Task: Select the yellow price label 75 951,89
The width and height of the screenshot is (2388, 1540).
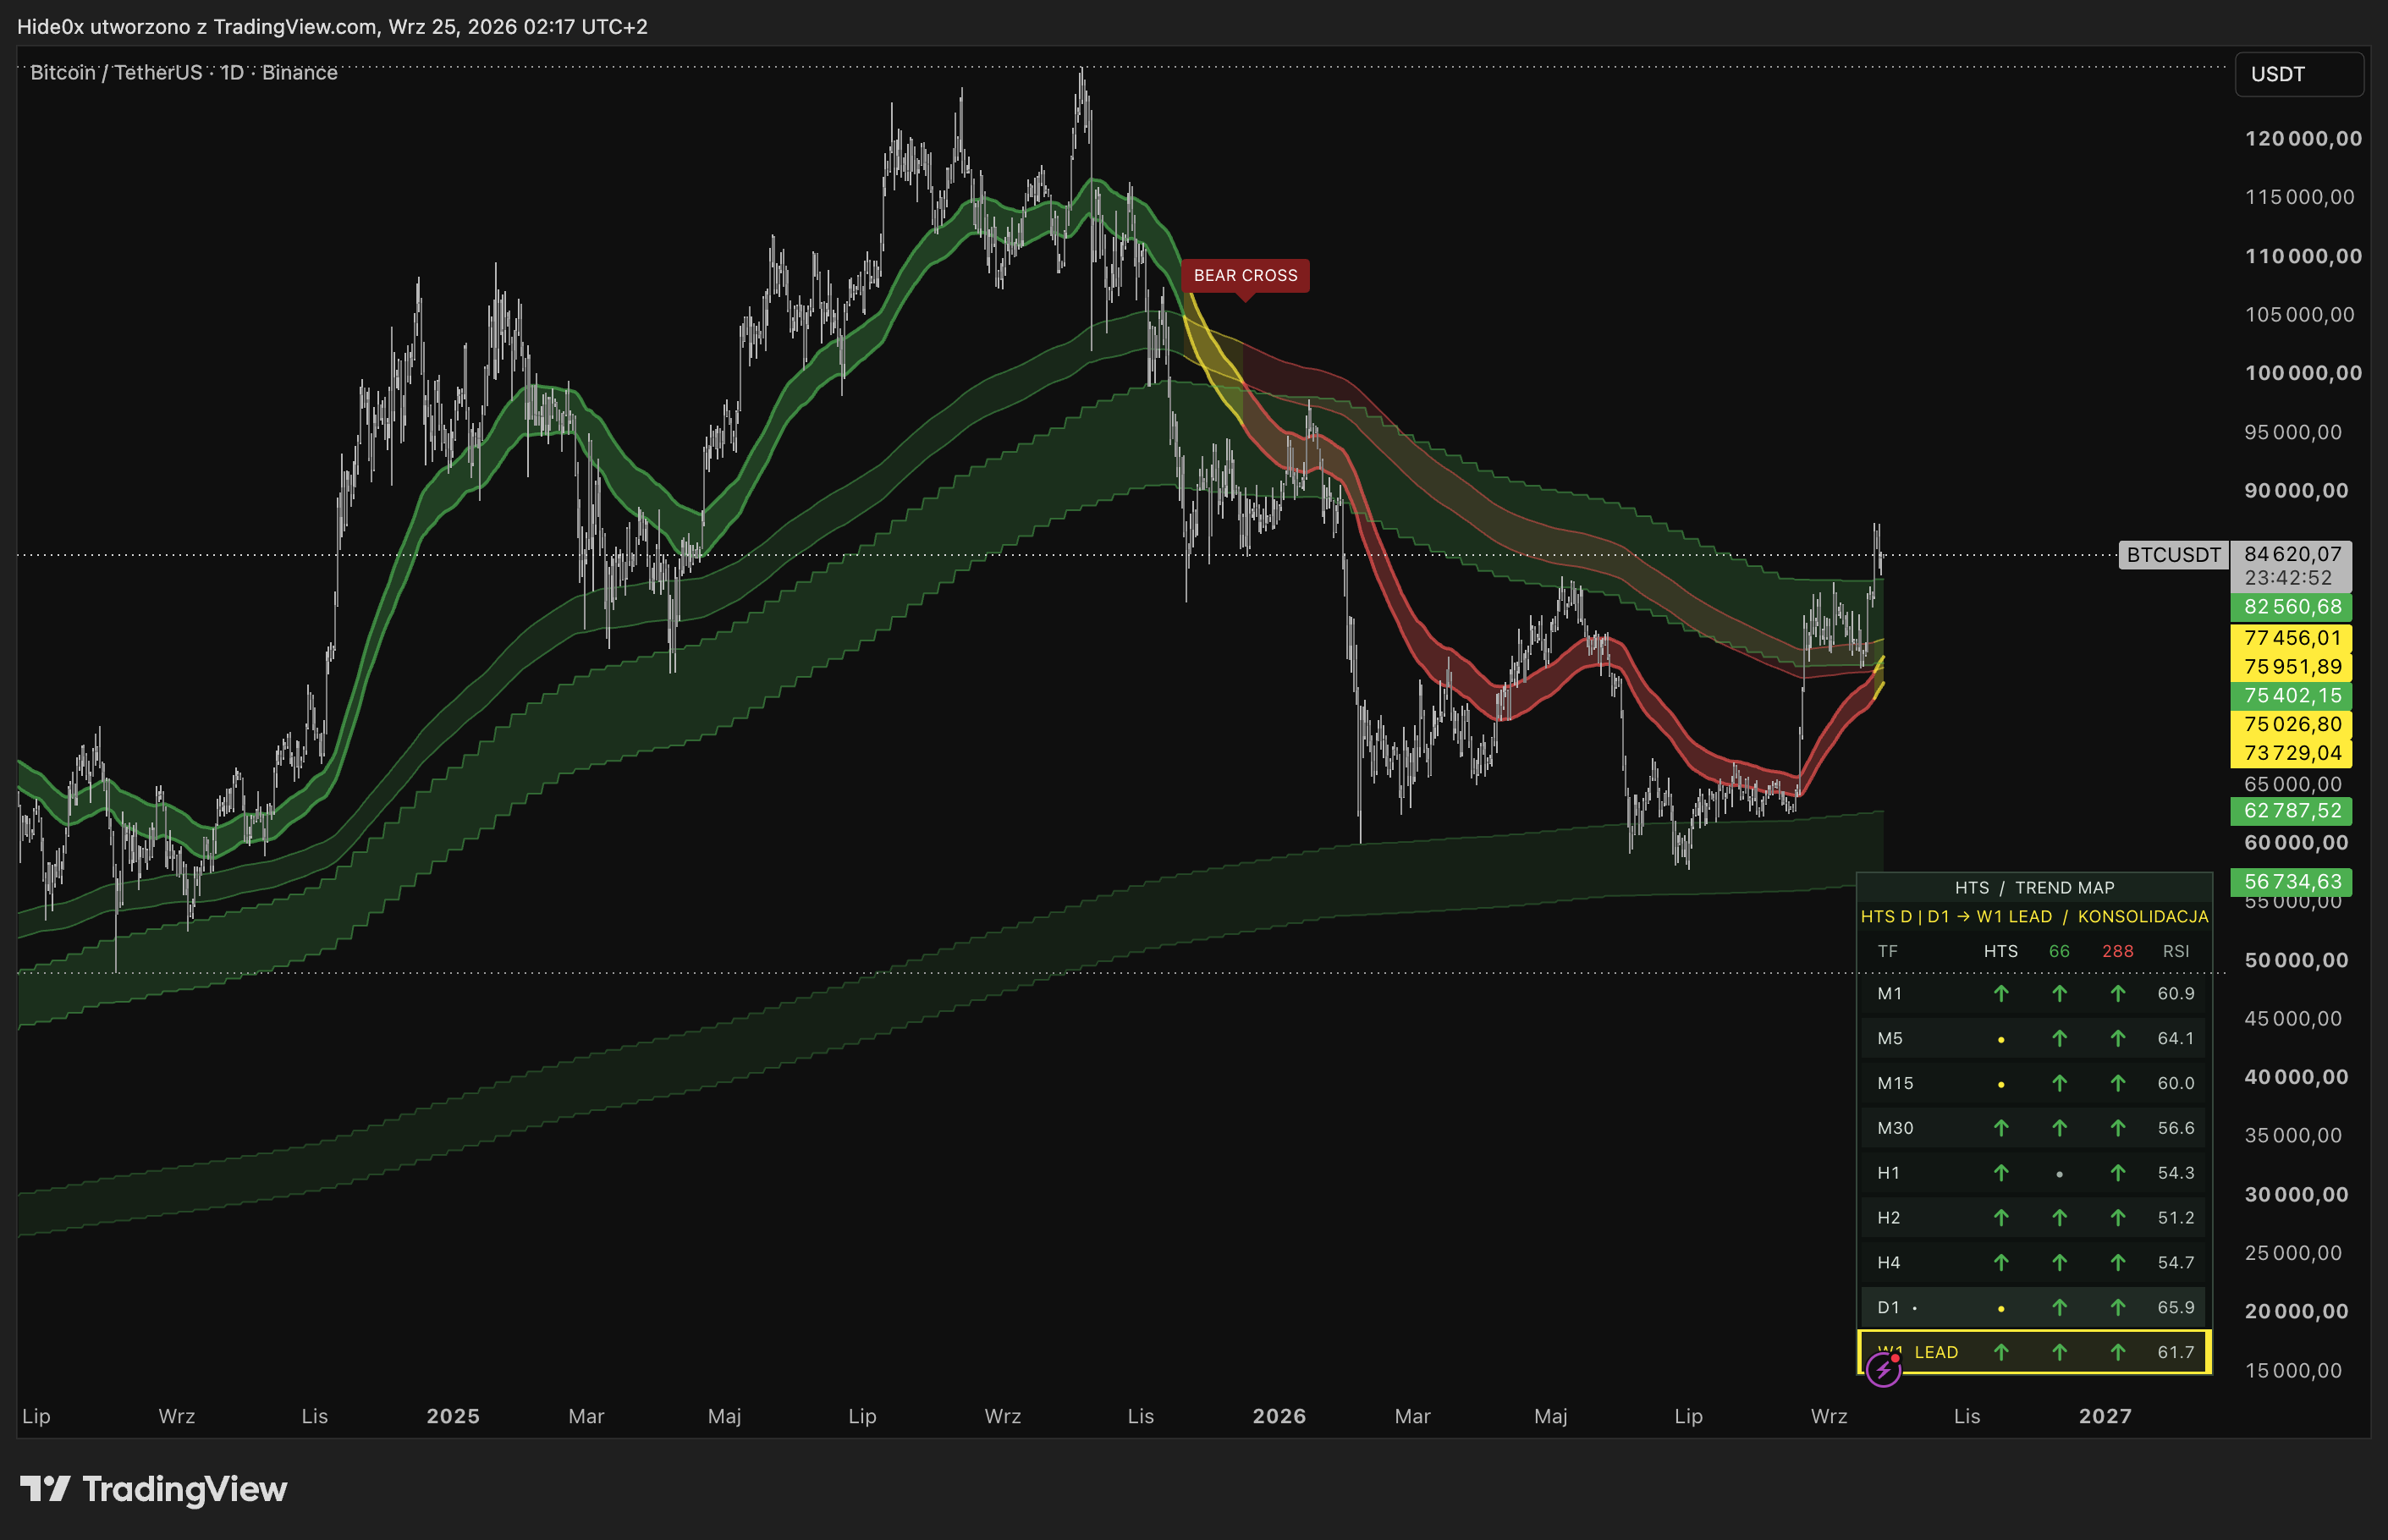Action: click(2291, 667)
